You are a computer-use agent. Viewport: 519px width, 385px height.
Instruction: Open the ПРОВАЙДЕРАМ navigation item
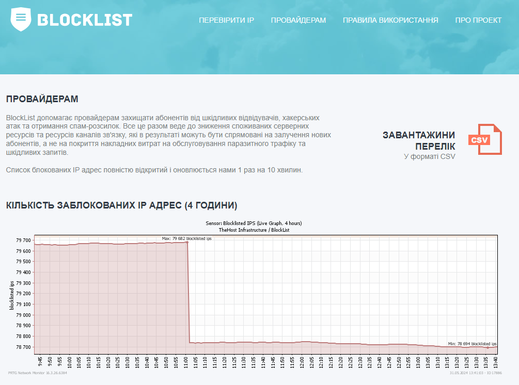click(298, 20)
